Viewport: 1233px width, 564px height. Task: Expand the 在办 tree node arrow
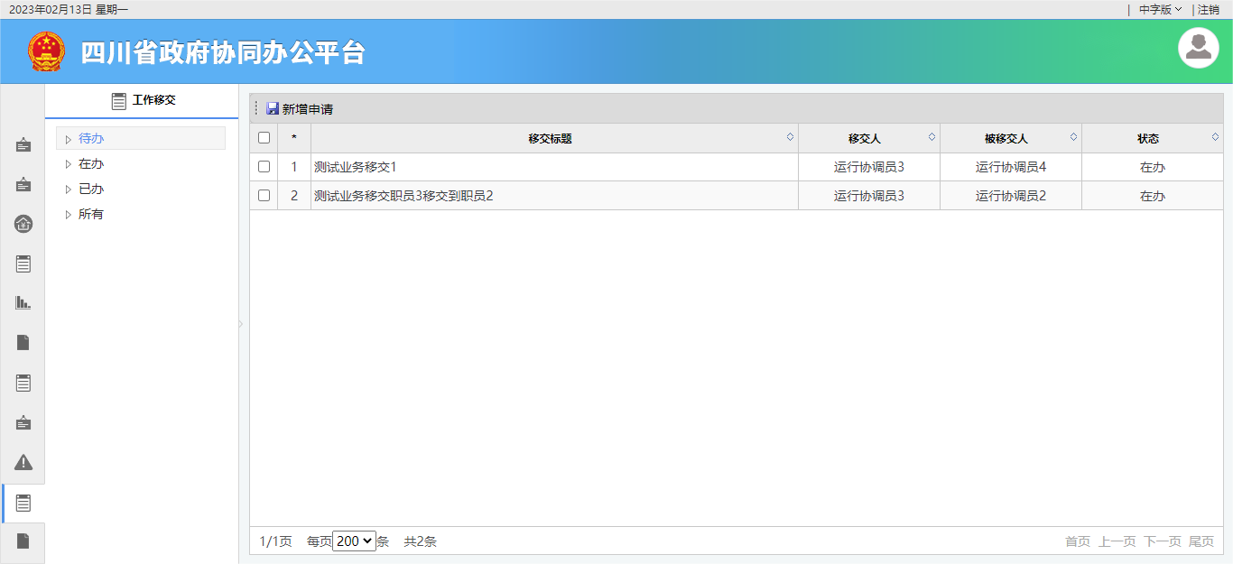tap(68, 164)
